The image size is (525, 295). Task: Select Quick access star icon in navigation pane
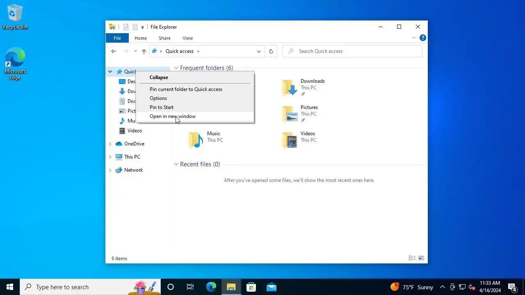[119, 72]
